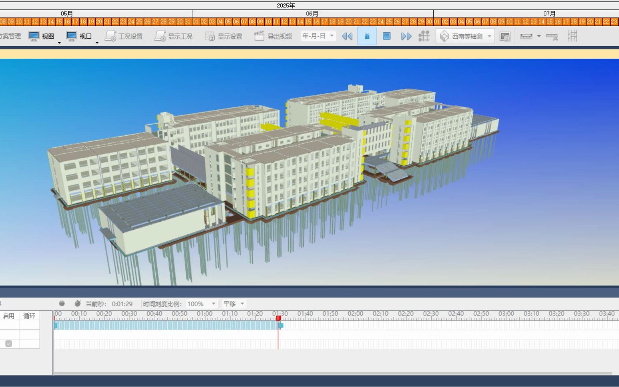Toggle the 启用 checkbox in track row
The image size is (619, 387).
(8, 344)
